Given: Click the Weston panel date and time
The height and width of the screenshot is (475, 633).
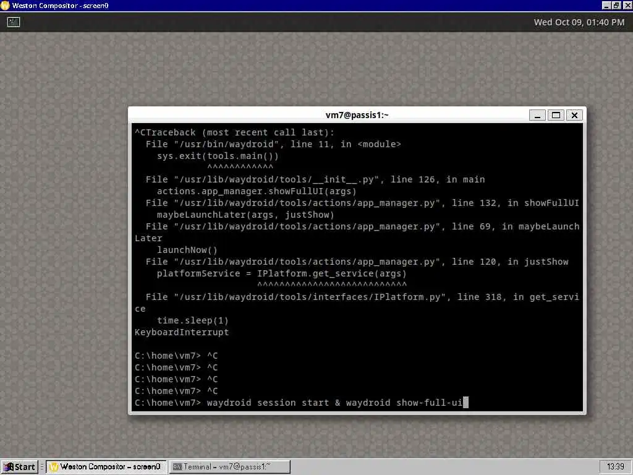Looking at the screenshot, I should point(579,22).
